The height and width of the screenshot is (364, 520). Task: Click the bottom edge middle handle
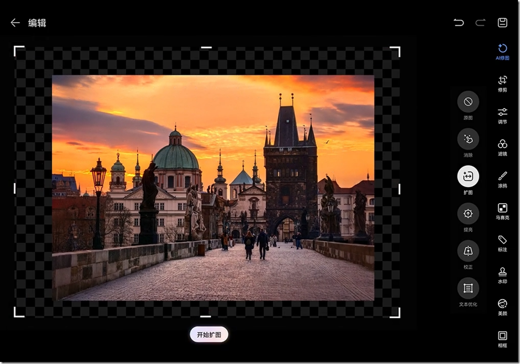[x=206, y=316]
